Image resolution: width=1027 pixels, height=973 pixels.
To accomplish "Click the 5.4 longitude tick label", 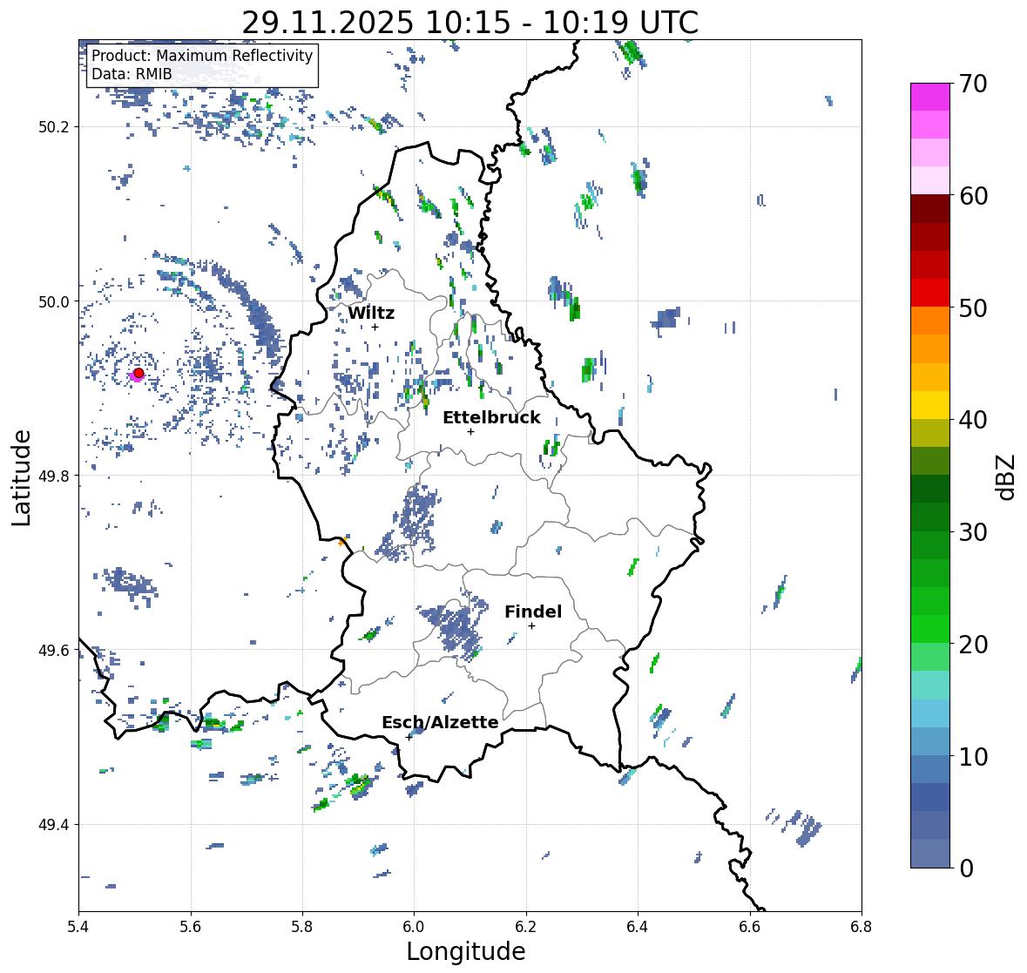I will pyautogui.click(x=78, y=927).
